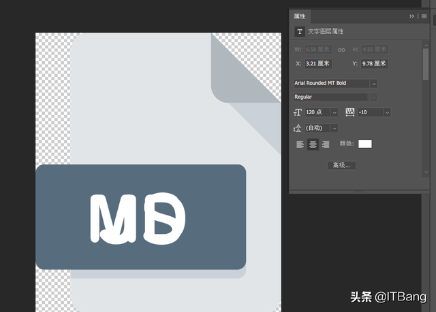436x312 pixels.
Task: Click the properties panel scrollbar thumb
Action: [x=426, y=65]
